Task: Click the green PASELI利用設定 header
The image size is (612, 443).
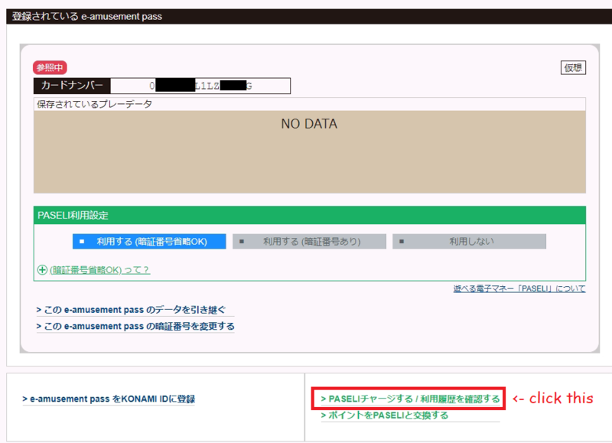Action: (x=309, y=216)
